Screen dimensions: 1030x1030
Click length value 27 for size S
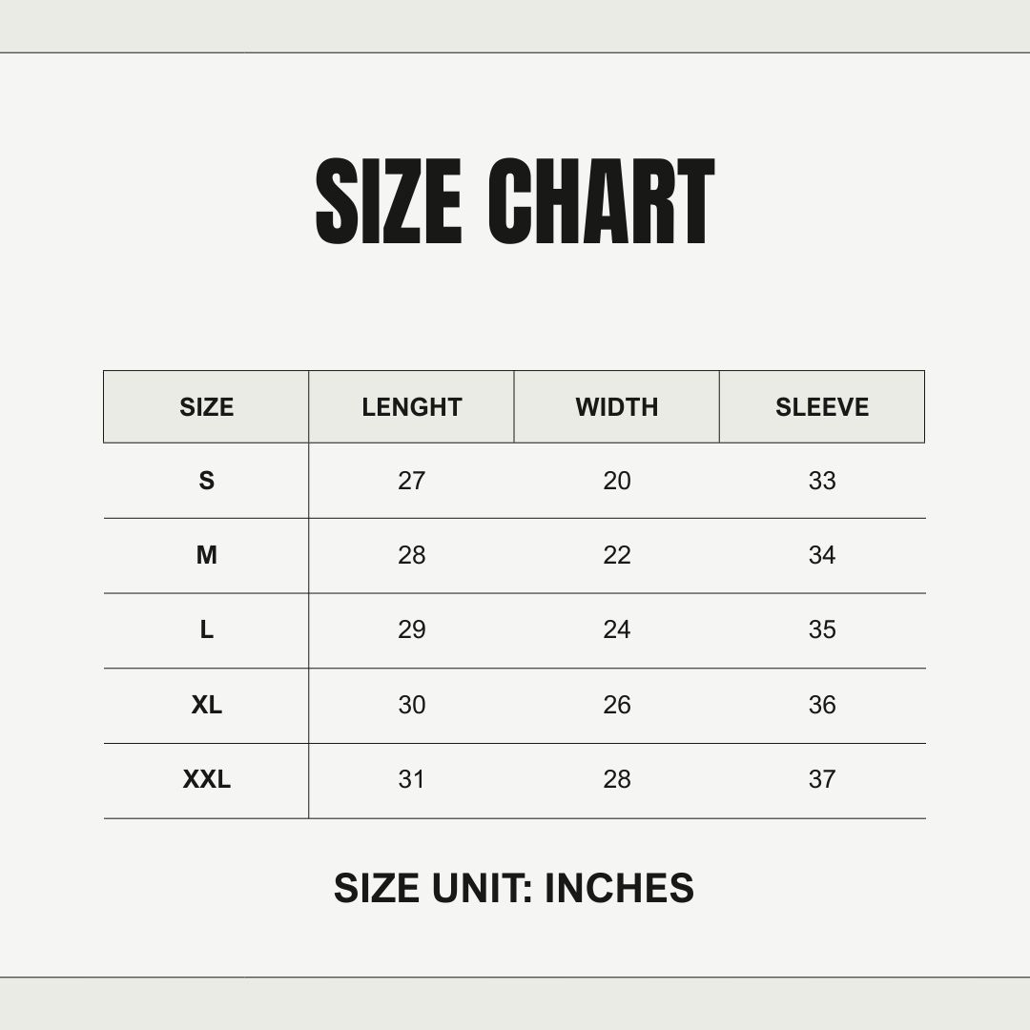pos(411,481)
